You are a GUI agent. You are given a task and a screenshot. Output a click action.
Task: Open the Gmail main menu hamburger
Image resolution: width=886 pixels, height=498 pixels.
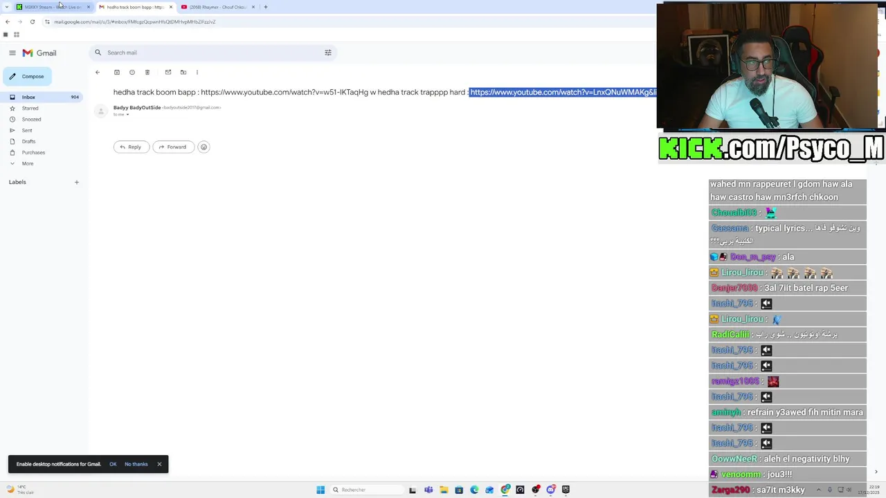coord(12,53)
